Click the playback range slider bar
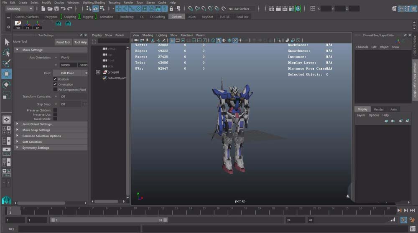The width and height of the screenshot is (418, 233). (x=109, y=220)
